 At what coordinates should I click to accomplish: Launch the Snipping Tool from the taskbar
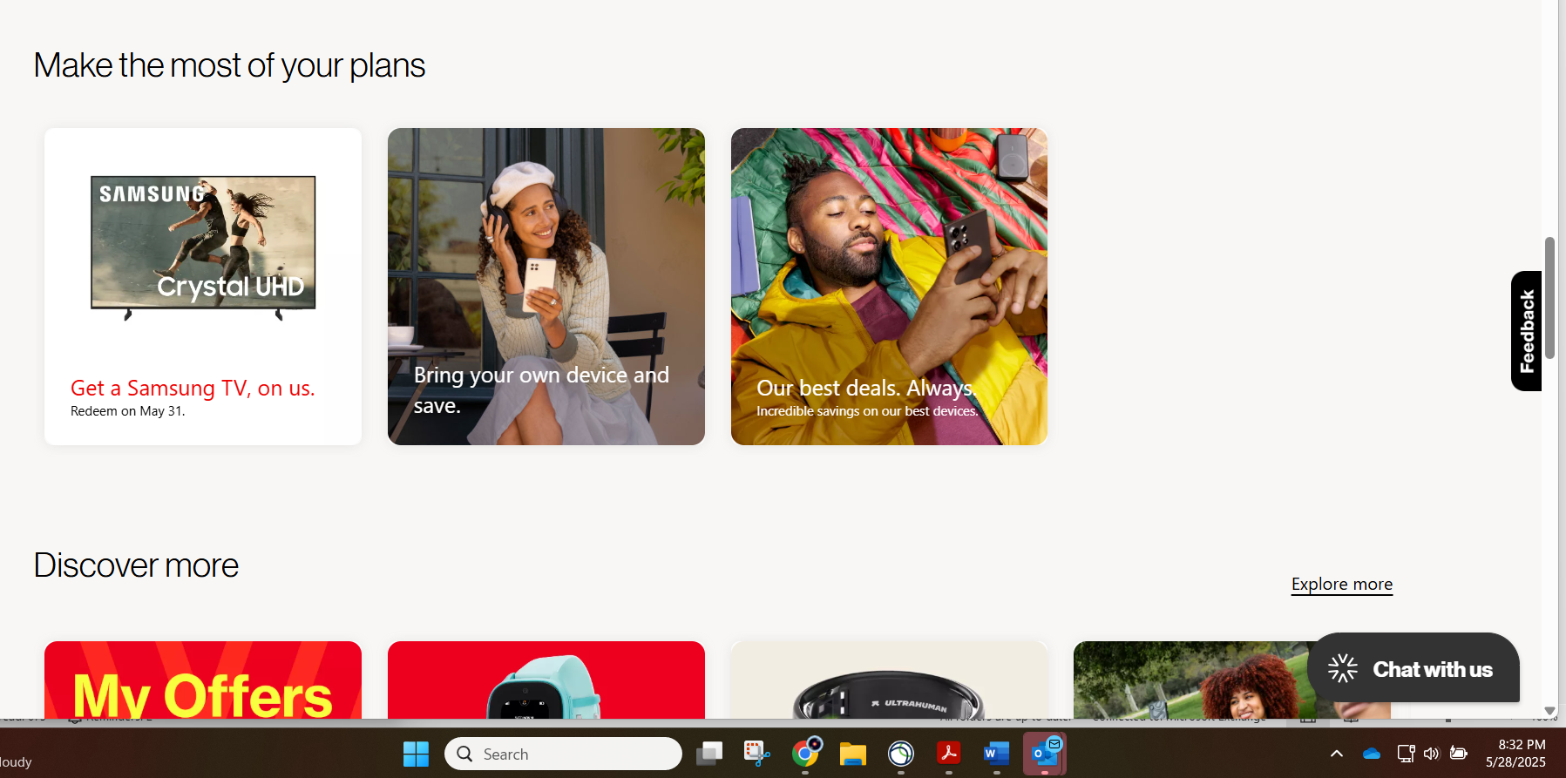(756, 754)
